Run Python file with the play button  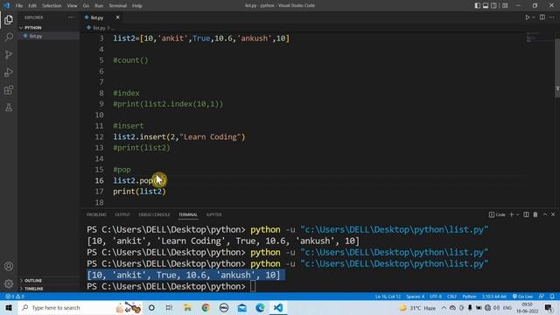tap(527, 17)
